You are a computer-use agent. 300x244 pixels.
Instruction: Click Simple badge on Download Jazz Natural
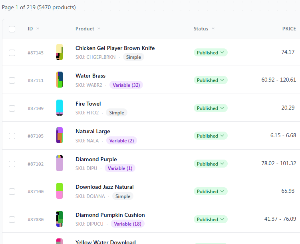coord(123,196)
